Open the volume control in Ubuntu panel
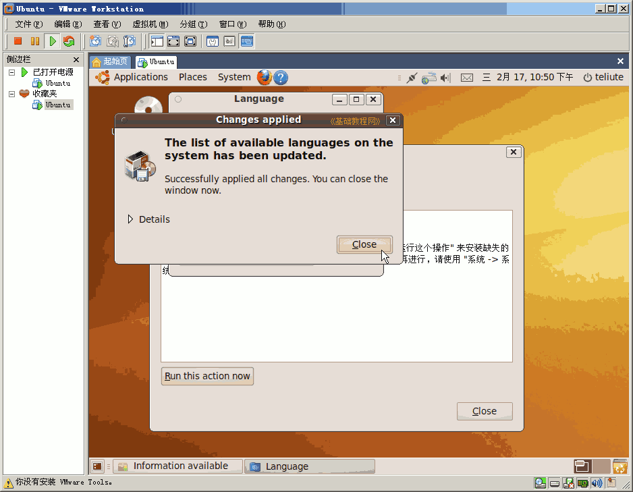This screenshot has width=633, height=492. tap(445, 78)
